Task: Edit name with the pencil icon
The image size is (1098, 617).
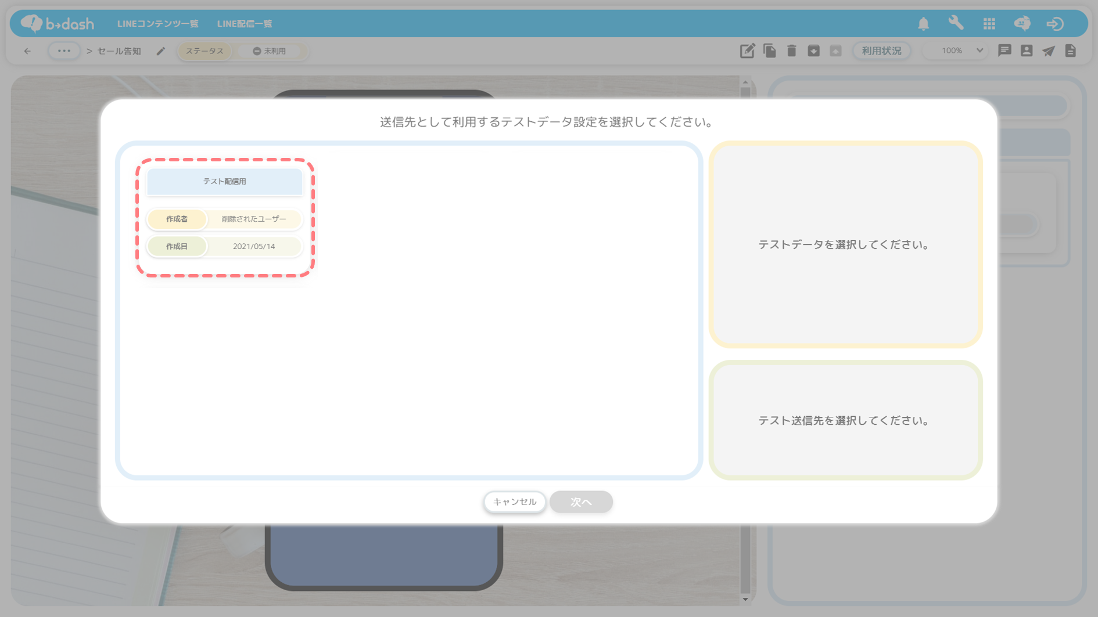Action: click(x=161, y=51)
